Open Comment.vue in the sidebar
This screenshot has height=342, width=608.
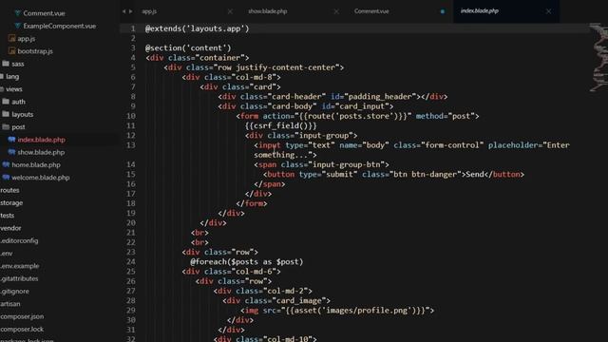44,13
